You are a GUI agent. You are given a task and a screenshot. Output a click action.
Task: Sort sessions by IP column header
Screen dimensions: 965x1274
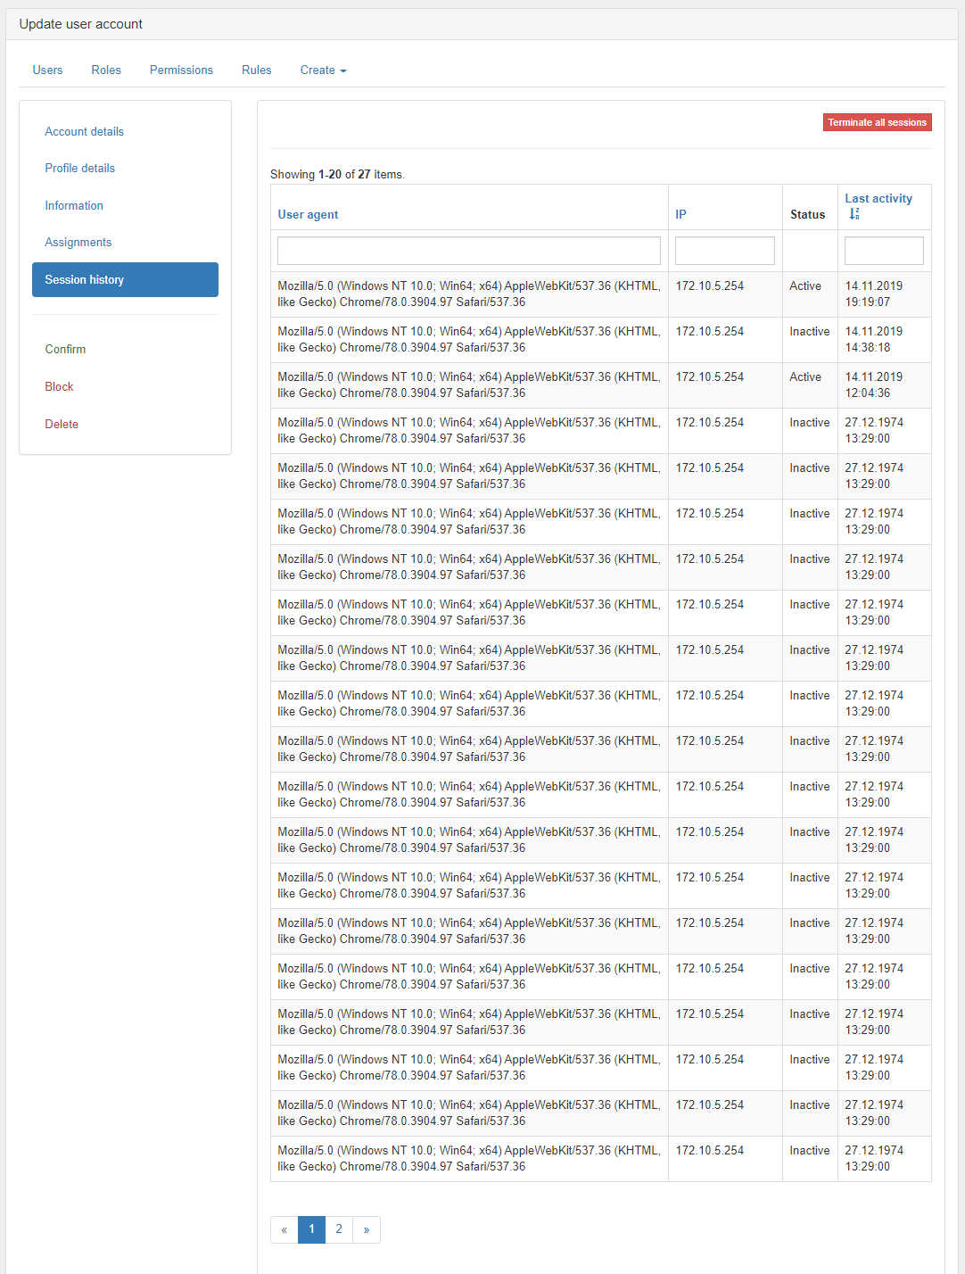680,214
